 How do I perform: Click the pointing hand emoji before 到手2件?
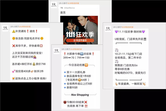[x=32, y=72]
